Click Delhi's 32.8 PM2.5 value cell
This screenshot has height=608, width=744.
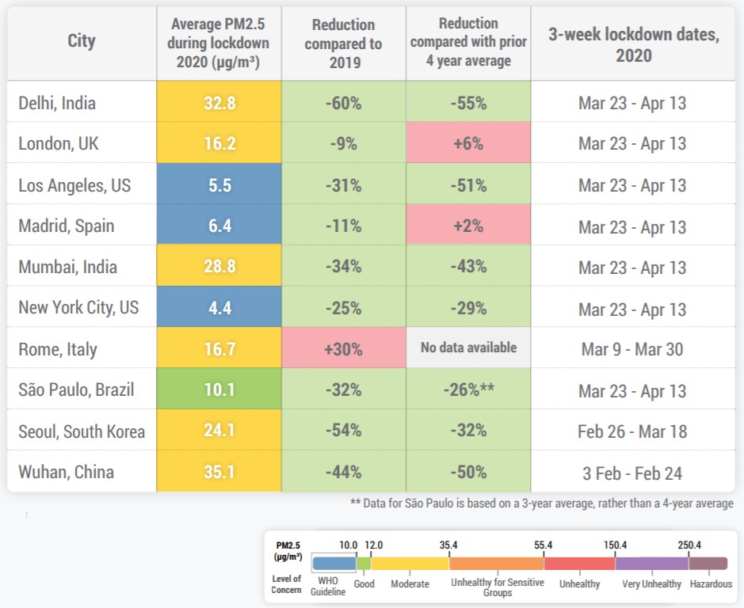[219, 101]
